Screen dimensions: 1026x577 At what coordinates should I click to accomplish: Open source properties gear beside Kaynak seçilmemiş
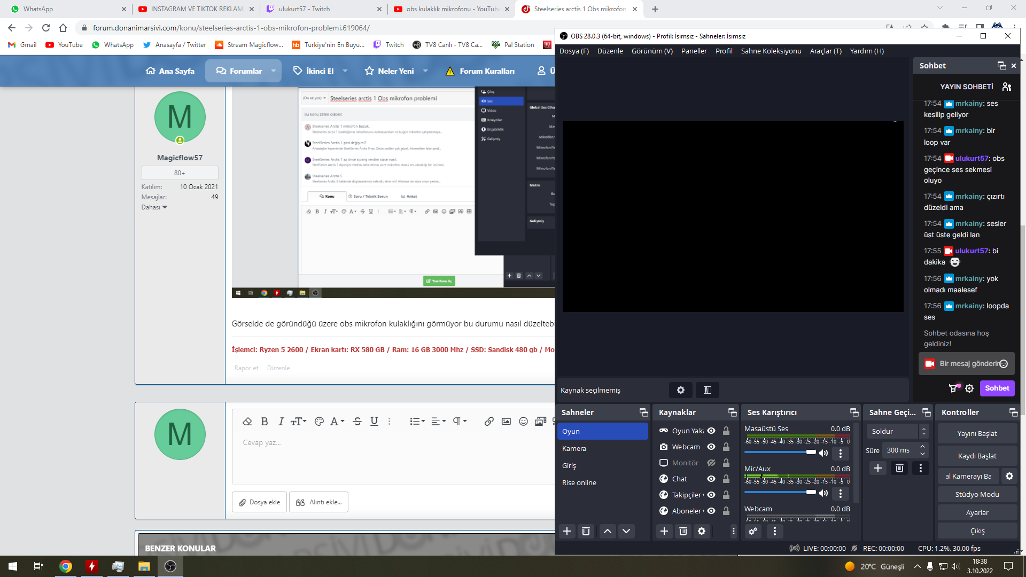(x=681, y=390)
